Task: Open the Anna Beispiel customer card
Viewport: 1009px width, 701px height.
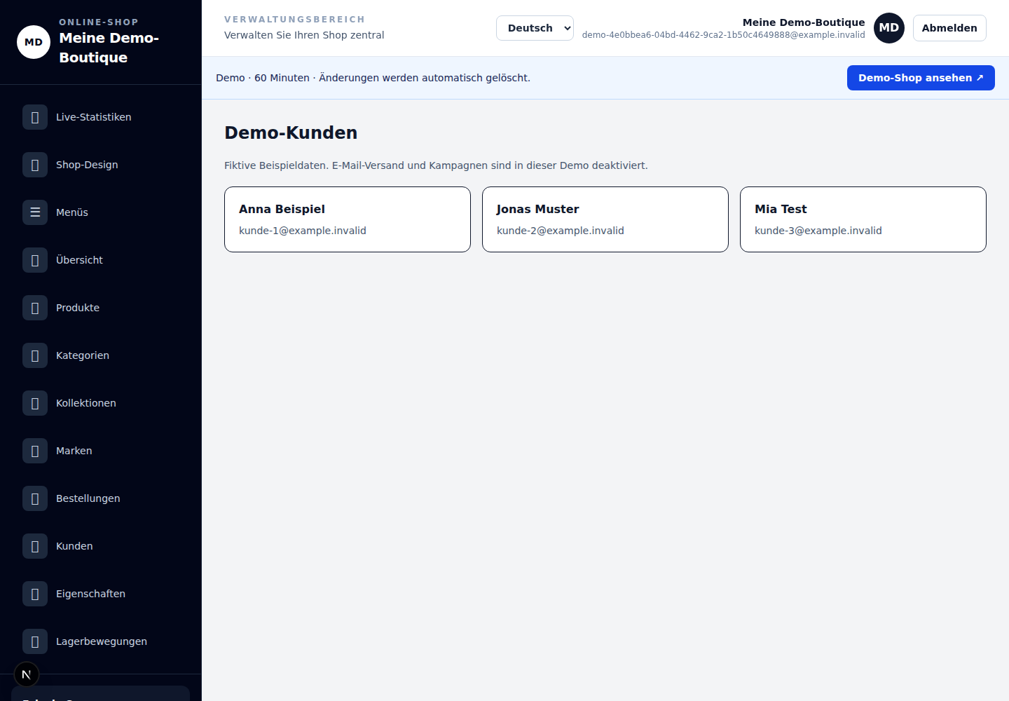Action: point(348,219)
